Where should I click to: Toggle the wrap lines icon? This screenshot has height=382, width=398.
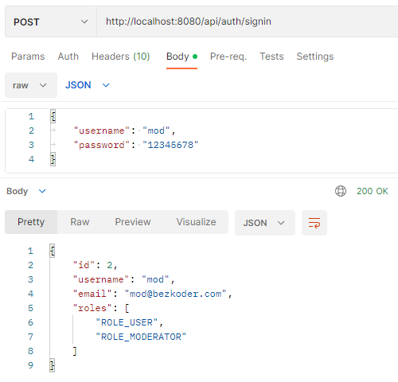click(x=314, y=223)
